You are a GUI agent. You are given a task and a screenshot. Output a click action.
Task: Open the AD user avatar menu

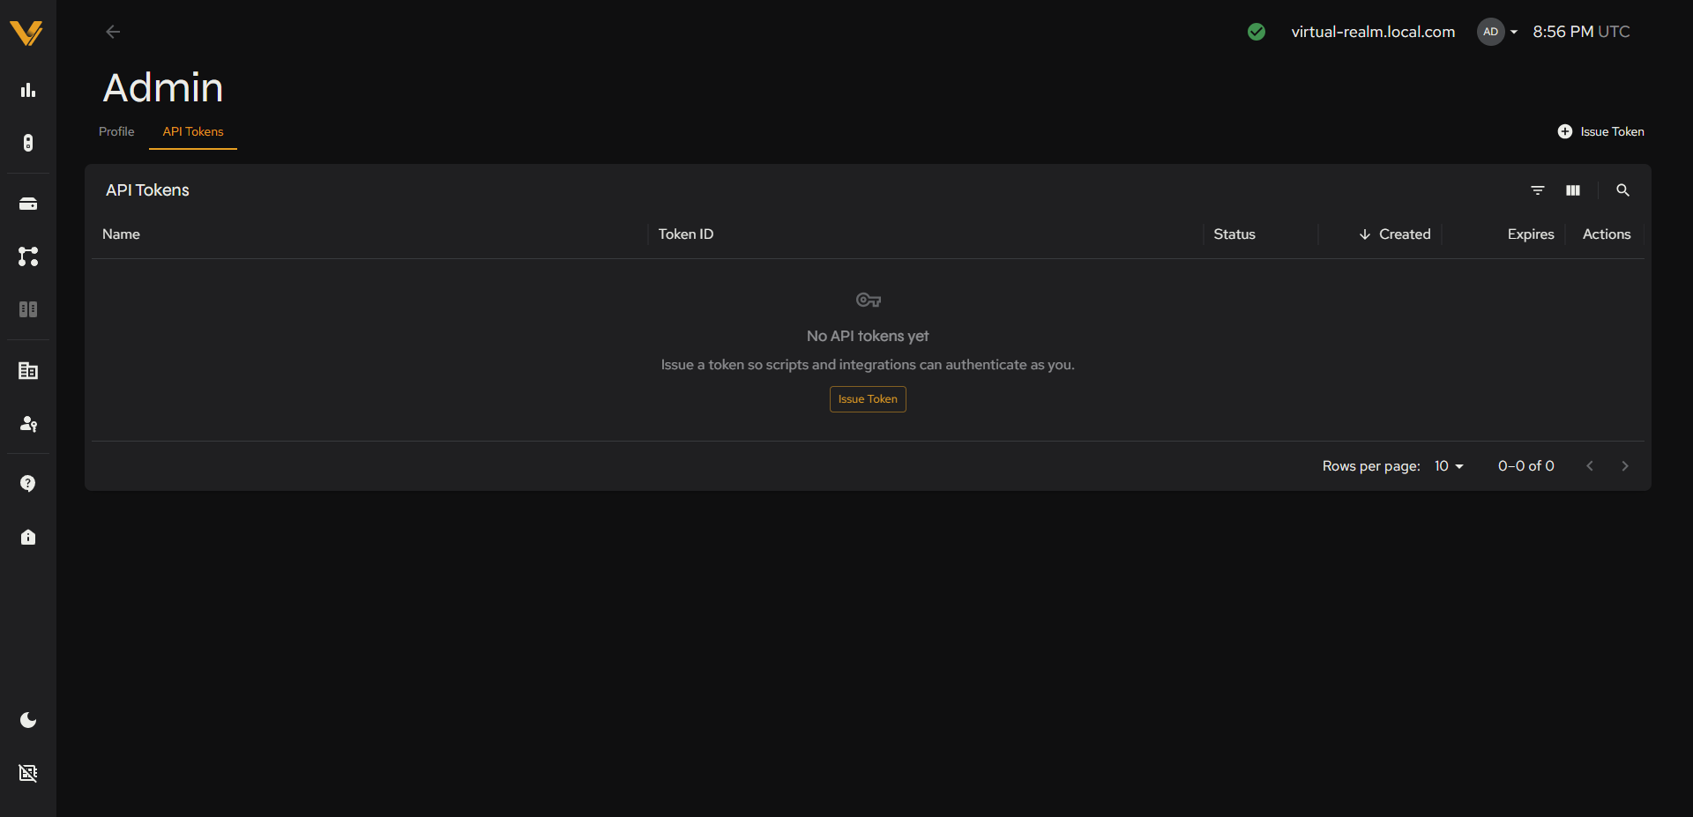[1497, 32]
